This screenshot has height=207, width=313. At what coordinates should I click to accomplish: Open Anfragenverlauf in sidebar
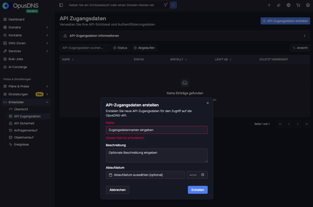coord(29,130)
